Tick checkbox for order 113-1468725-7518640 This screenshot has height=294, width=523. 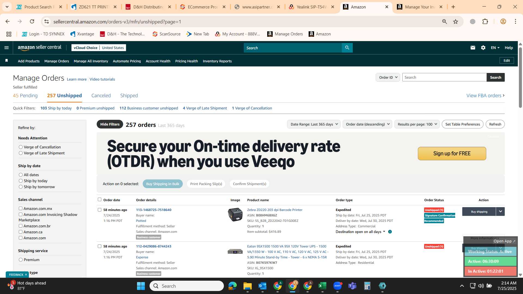(x=99, y=210)
